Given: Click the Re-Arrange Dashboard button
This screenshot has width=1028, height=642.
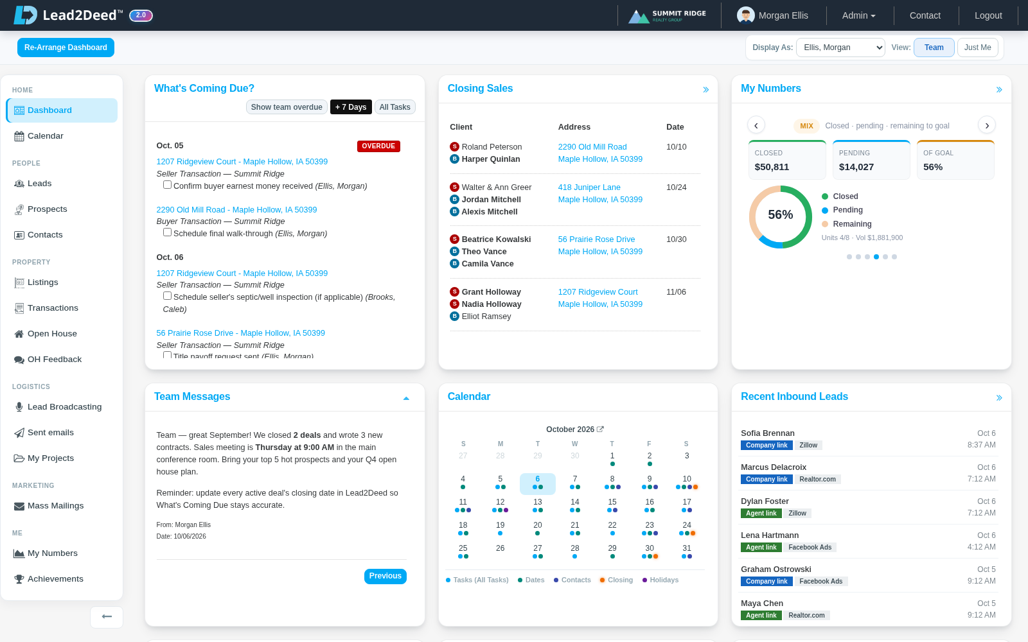Looking at the screenshot, I should [x=66, y=48].
